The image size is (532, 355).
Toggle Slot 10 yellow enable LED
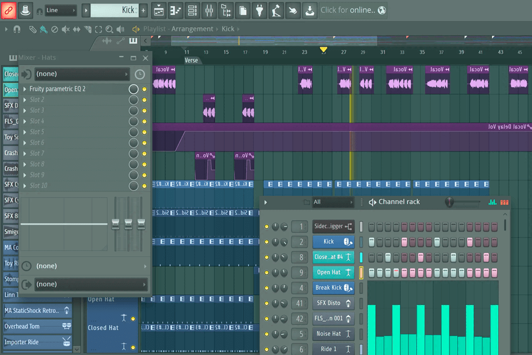144,186
